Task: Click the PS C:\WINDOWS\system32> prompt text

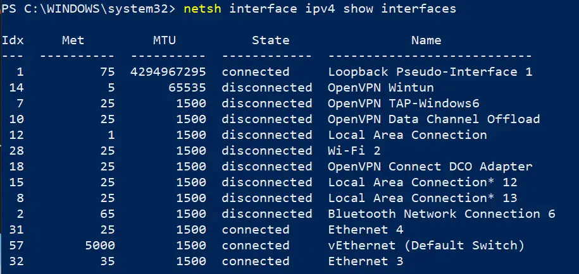Action: pyautogui.click(x=89, y=9)
